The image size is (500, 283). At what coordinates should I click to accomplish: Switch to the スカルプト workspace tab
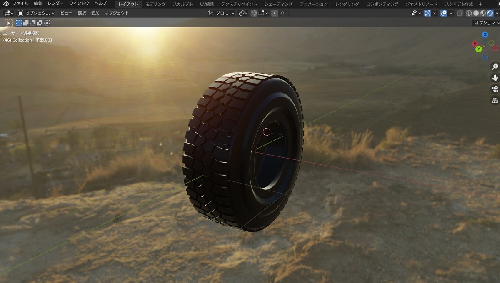pos(183,4)
